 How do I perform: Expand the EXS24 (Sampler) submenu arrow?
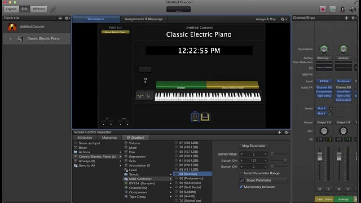click(x=171, y=183)
